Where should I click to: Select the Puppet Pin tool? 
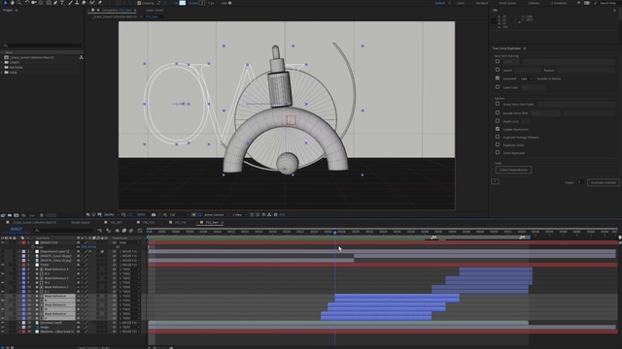tap(99, 3)
